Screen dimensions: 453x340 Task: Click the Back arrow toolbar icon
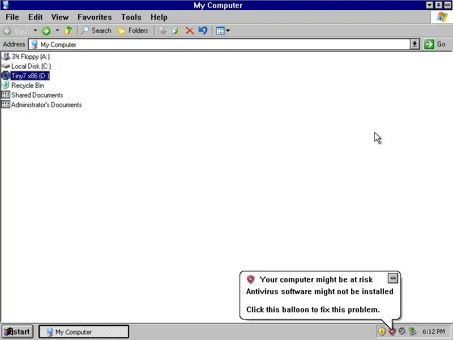pos(8,31)
